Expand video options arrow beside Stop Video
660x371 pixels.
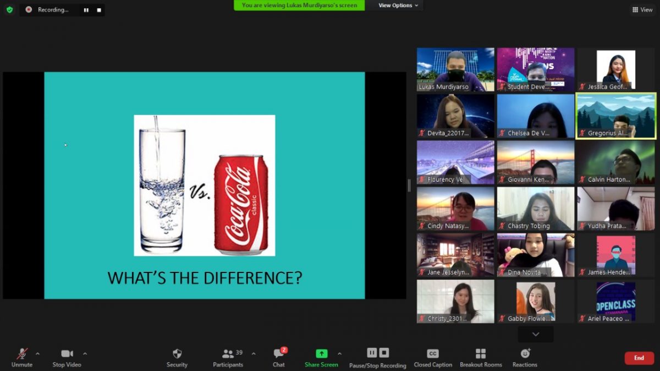(x=85, y=353)
